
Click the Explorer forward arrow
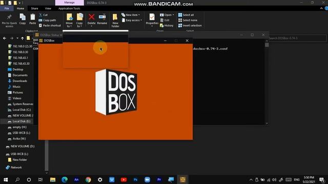click(12, 38)
